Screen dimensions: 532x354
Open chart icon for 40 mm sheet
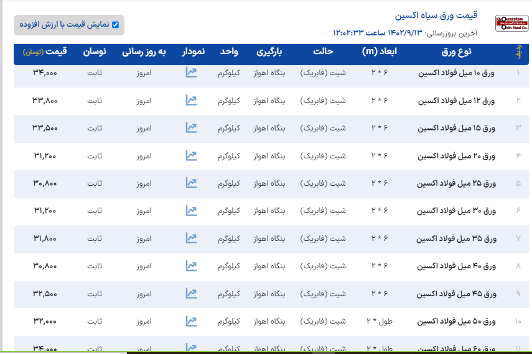pyautogui.click(x=191, y=266)
